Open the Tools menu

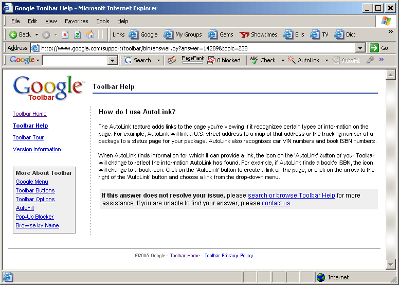pos(103,21)
